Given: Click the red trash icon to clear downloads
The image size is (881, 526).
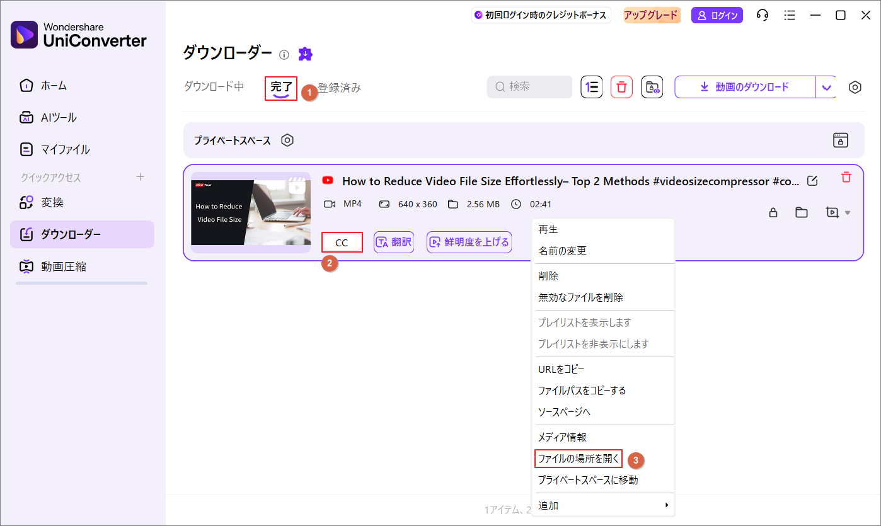Looking at the screenshot, I should point(621,87).
